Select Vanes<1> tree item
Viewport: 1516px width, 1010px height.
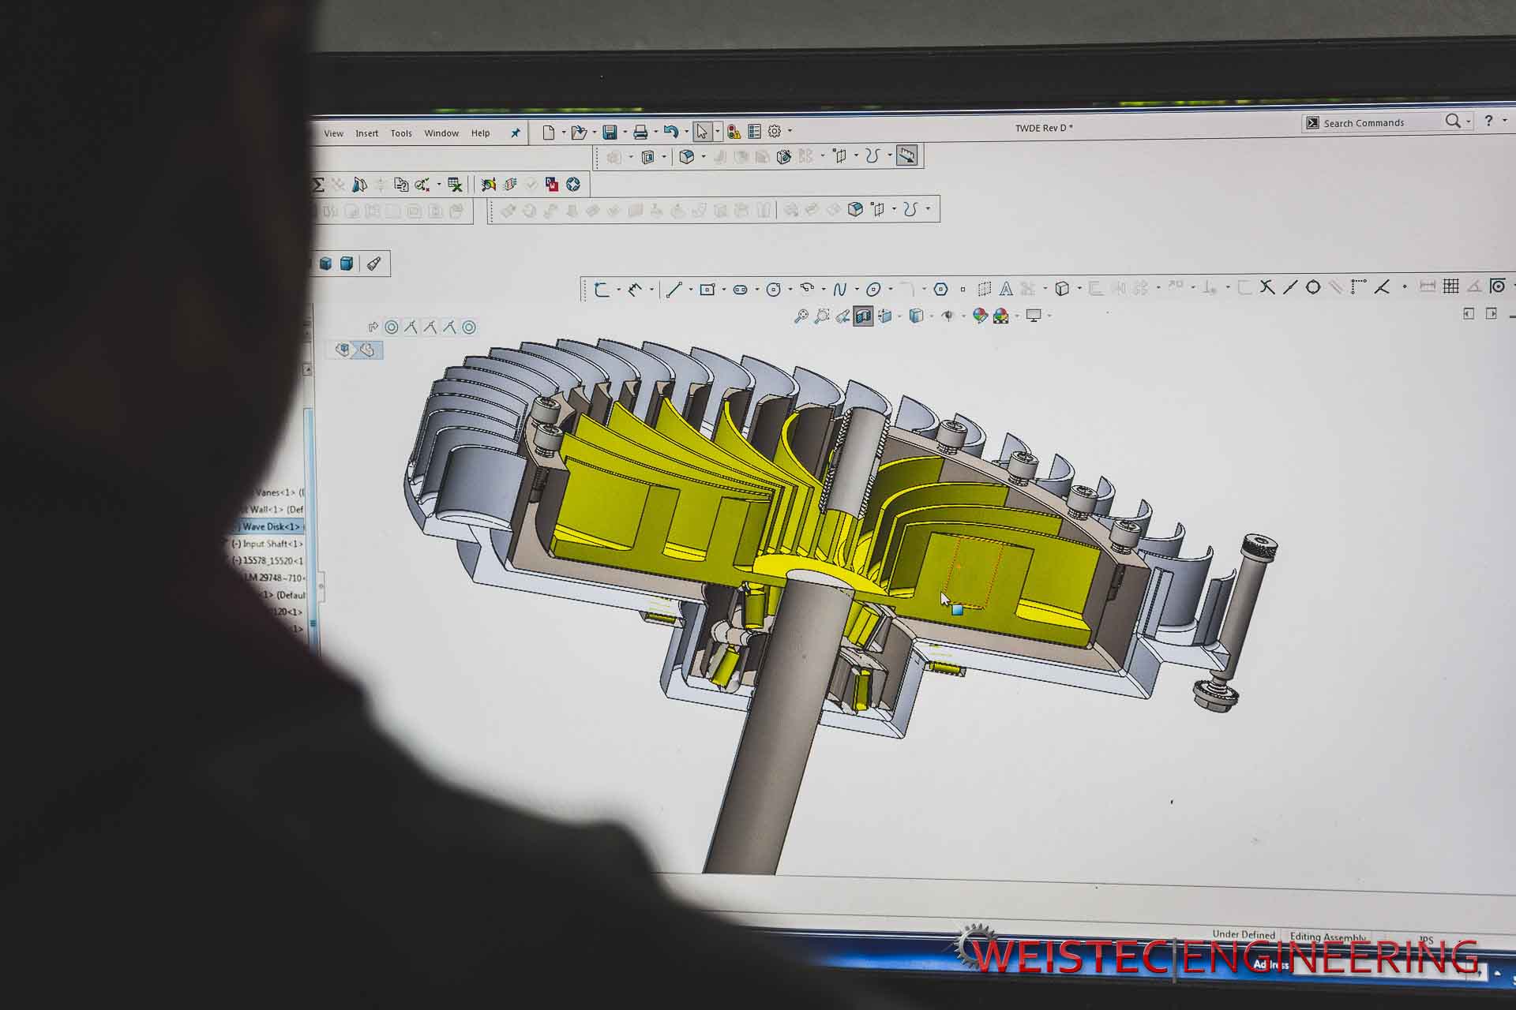280,492
